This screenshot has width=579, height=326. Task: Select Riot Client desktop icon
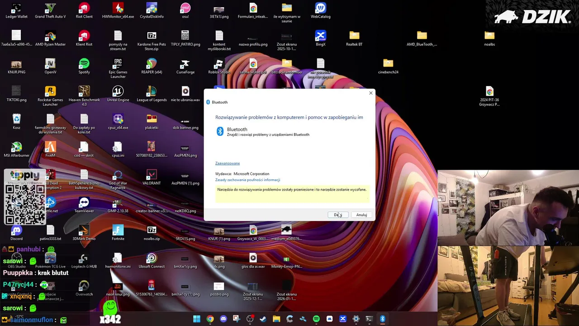click(x=84, y=11)
